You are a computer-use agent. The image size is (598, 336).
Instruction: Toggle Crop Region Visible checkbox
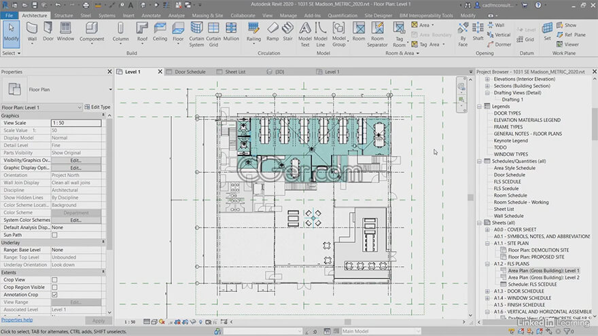pyautogui.click(x=54, y=287)
